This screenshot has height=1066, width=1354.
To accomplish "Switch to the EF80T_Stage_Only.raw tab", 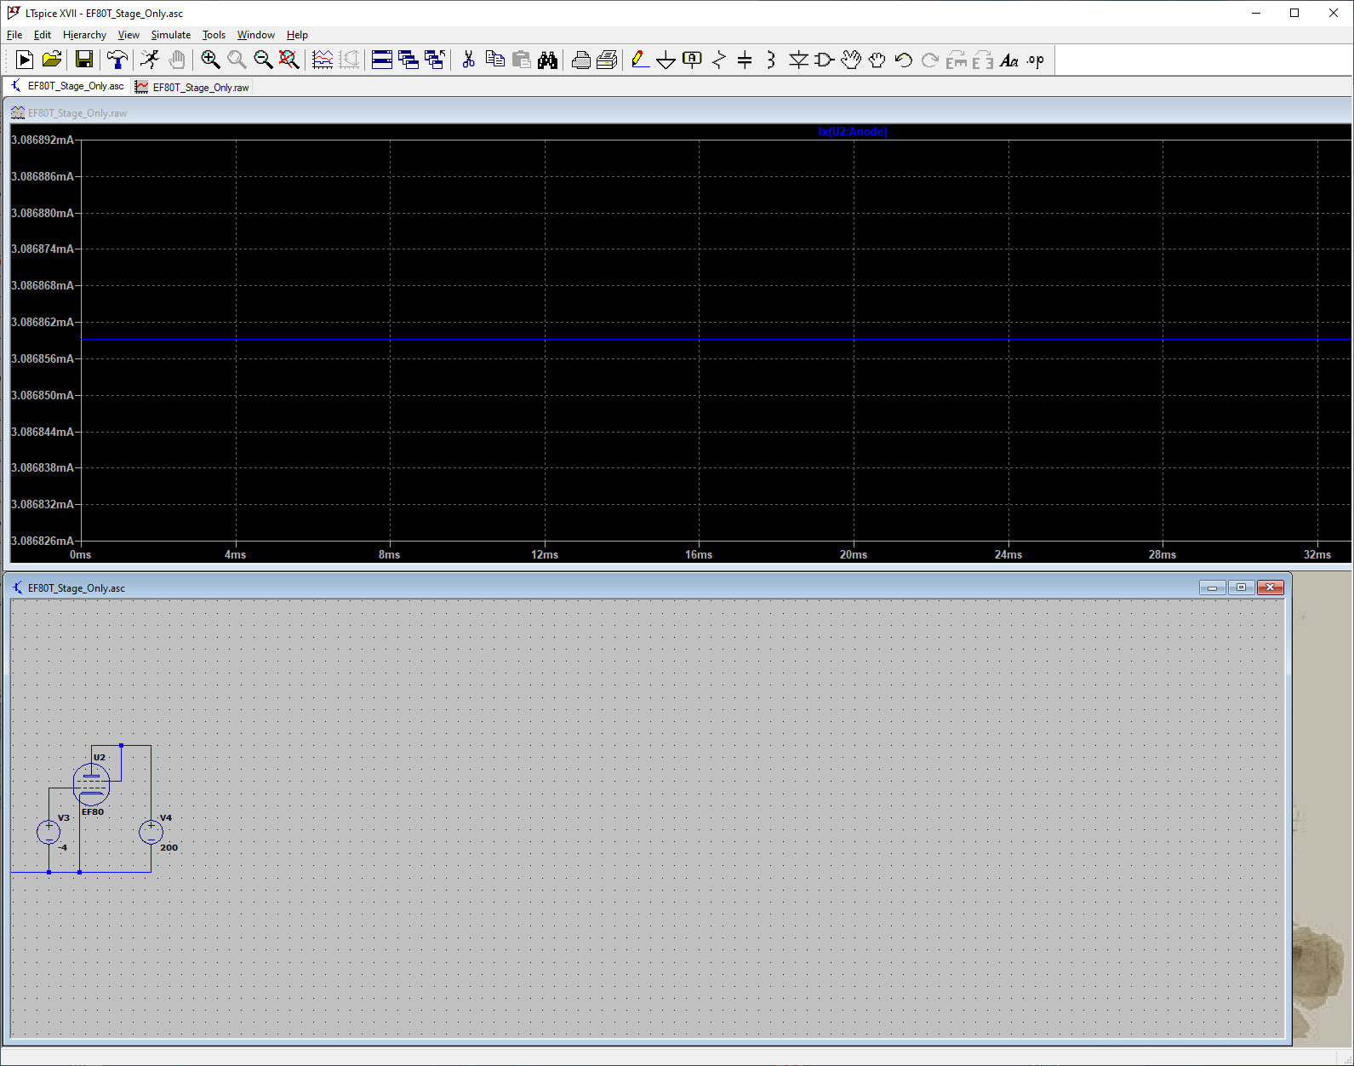I will [192, 87].
